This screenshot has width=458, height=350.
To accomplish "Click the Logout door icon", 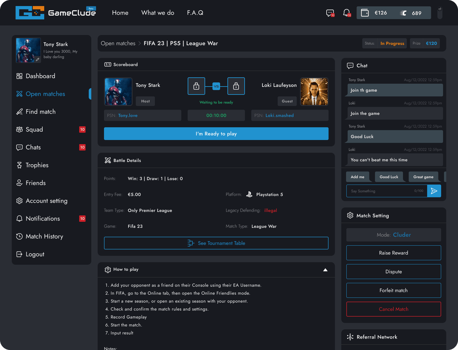I will point(19,254).
